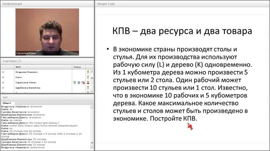
Task: Click Владимир Иванович message 'аналогично'
Action: pyautogui.click(x=23, y=147)
